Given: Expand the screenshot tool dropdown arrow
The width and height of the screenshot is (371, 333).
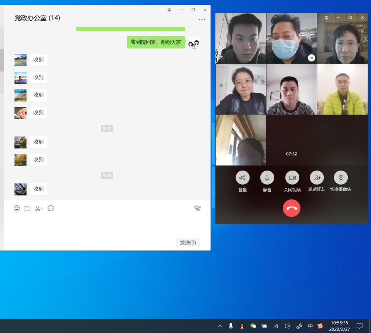Looking at the screenshot, I should (x=42, y=208).
